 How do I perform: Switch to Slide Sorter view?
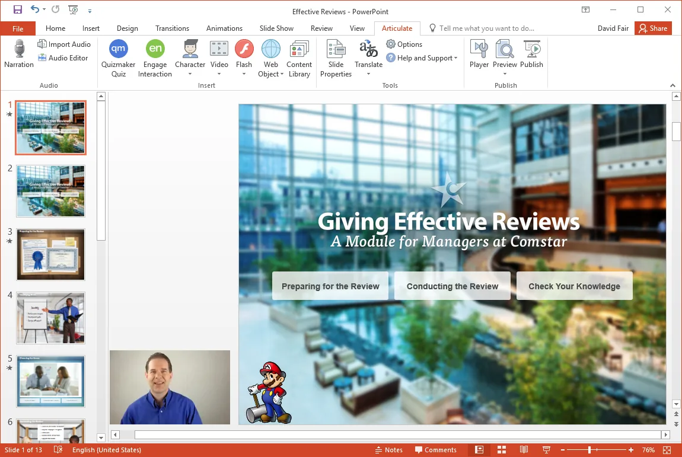[502, 450]
